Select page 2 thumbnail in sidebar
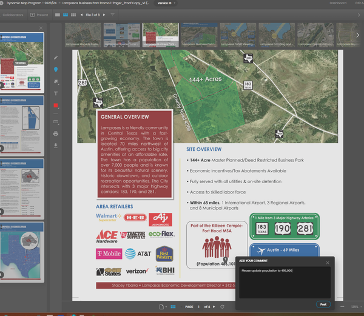Screen dimensions: 364x316 22,126
